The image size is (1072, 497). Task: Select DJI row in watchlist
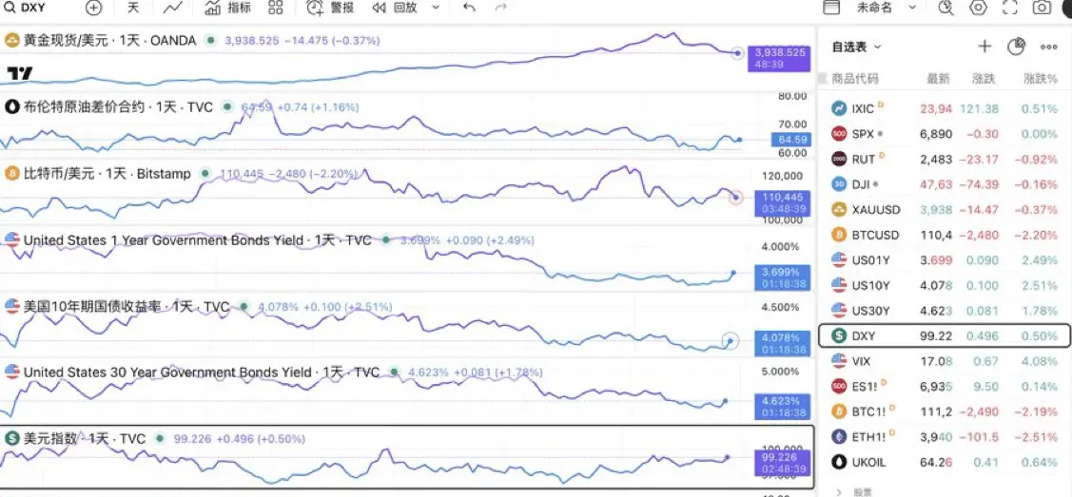pyautogui.click(x=945, y=184)
